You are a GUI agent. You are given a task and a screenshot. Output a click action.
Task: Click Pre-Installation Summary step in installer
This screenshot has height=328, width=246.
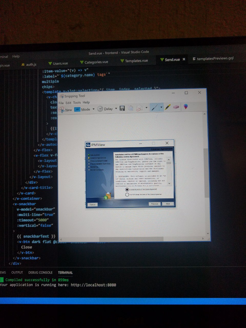tap(100, 164)
